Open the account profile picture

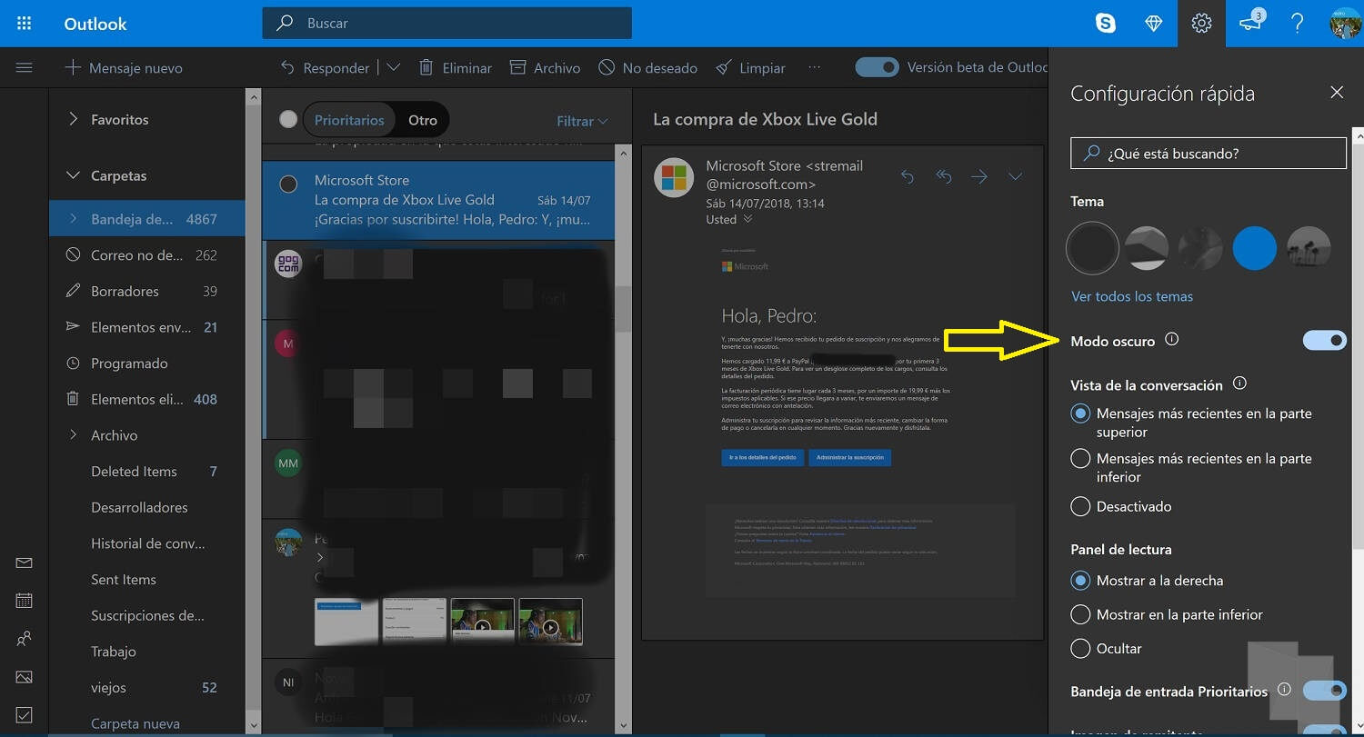pos(1345,24)
